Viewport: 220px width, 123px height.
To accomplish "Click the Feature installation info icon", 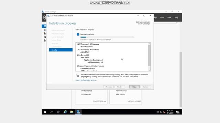I will [78, 34].
